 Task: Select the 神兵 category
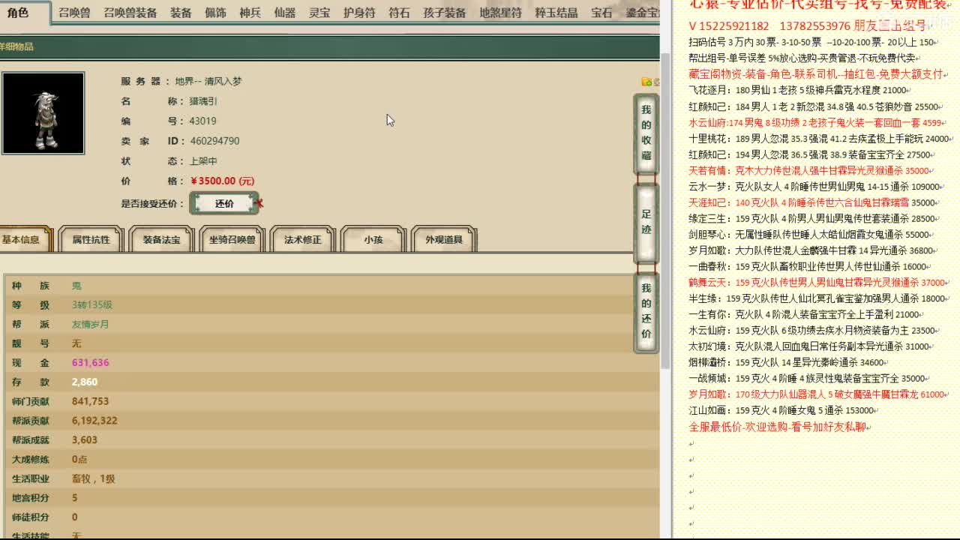[250, 12]
